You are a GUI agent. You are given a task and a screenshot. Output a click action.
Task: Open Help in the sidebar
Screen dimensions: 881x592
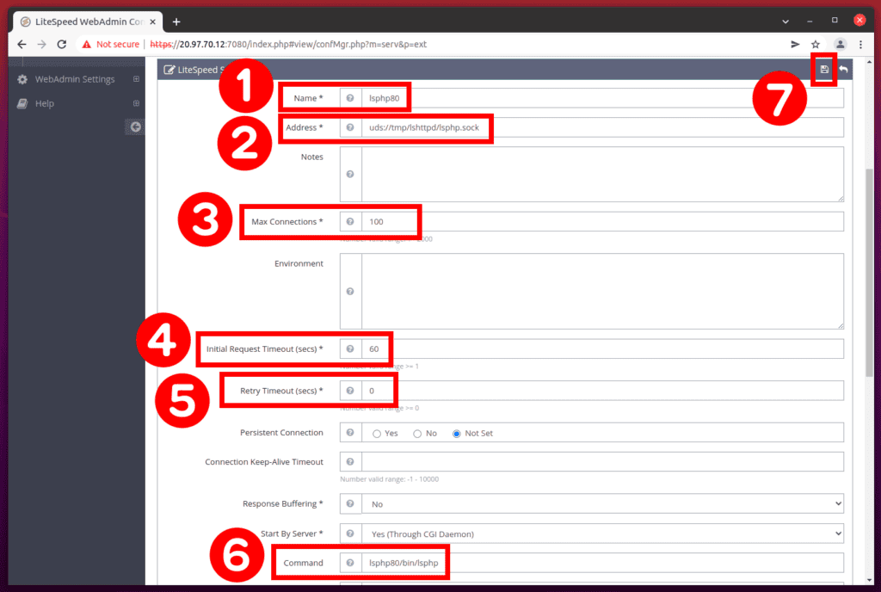45,103
